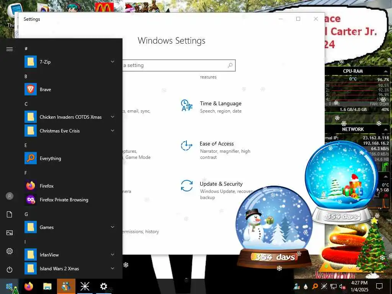Open the network tray icon

pyautogui.click(x=333, y=286)
